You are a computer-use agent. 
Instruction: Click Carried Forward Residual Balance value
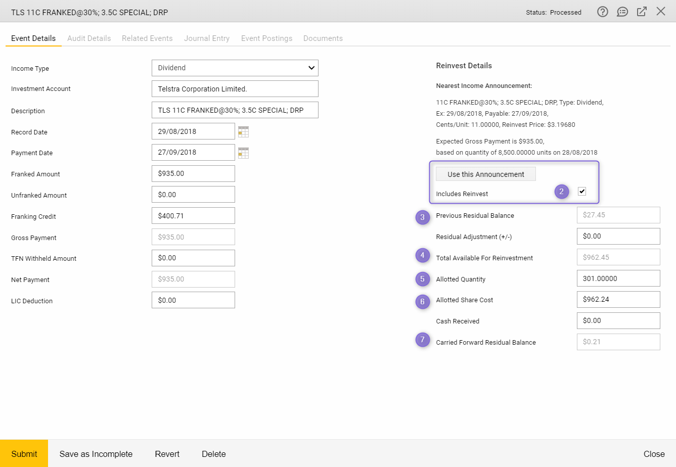[x=618, y=342]
